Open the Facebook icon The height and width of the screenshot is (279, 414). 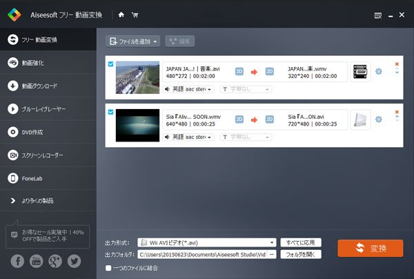point(17,261)
